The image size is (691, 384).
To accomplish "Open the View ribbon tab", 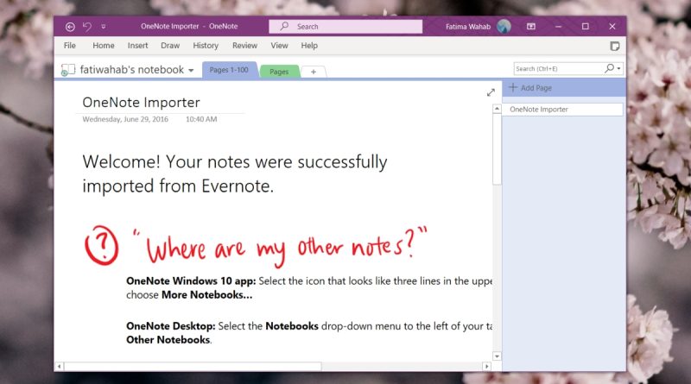I will pos(279,46).
